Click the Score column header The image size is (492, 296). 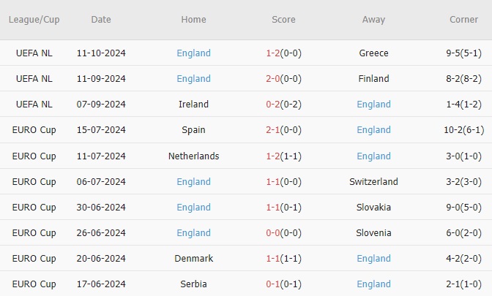tap(283, 20)
